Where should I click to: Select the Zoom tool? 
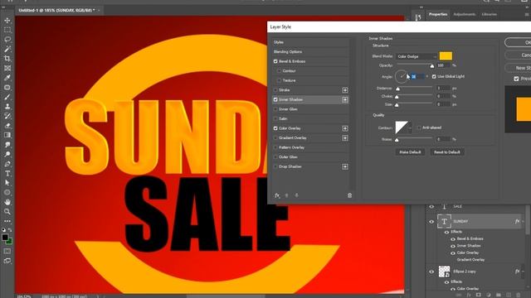point(7,212)
